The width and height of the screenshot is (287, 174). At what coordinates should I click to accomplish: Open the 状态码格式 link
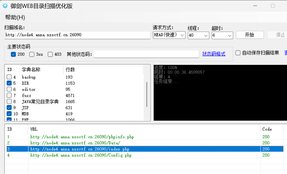coord(214,54)
